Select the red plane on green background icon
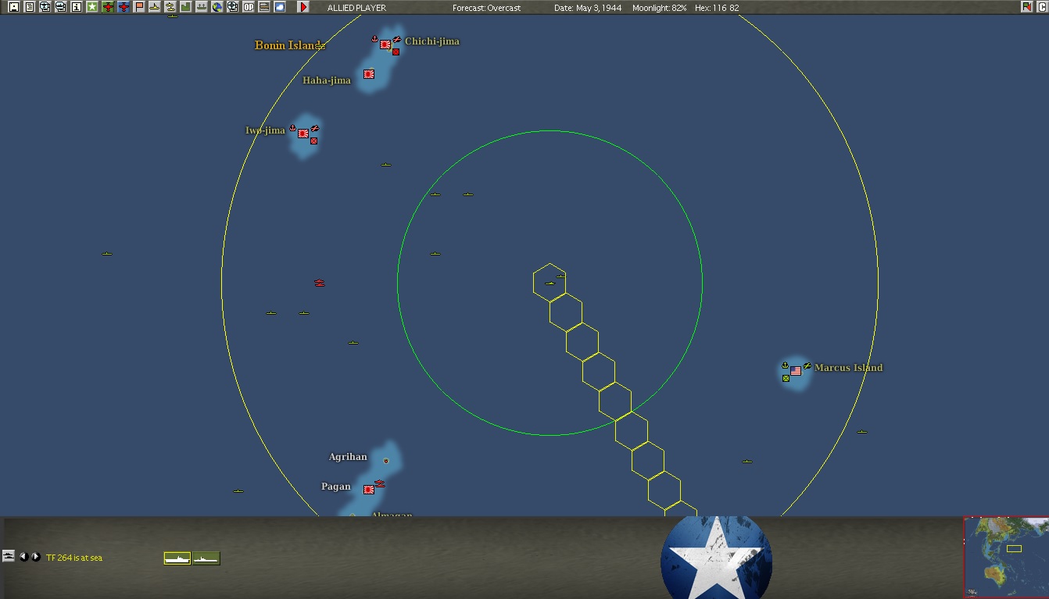1049x599 pixels. click(x=108, y=7)
